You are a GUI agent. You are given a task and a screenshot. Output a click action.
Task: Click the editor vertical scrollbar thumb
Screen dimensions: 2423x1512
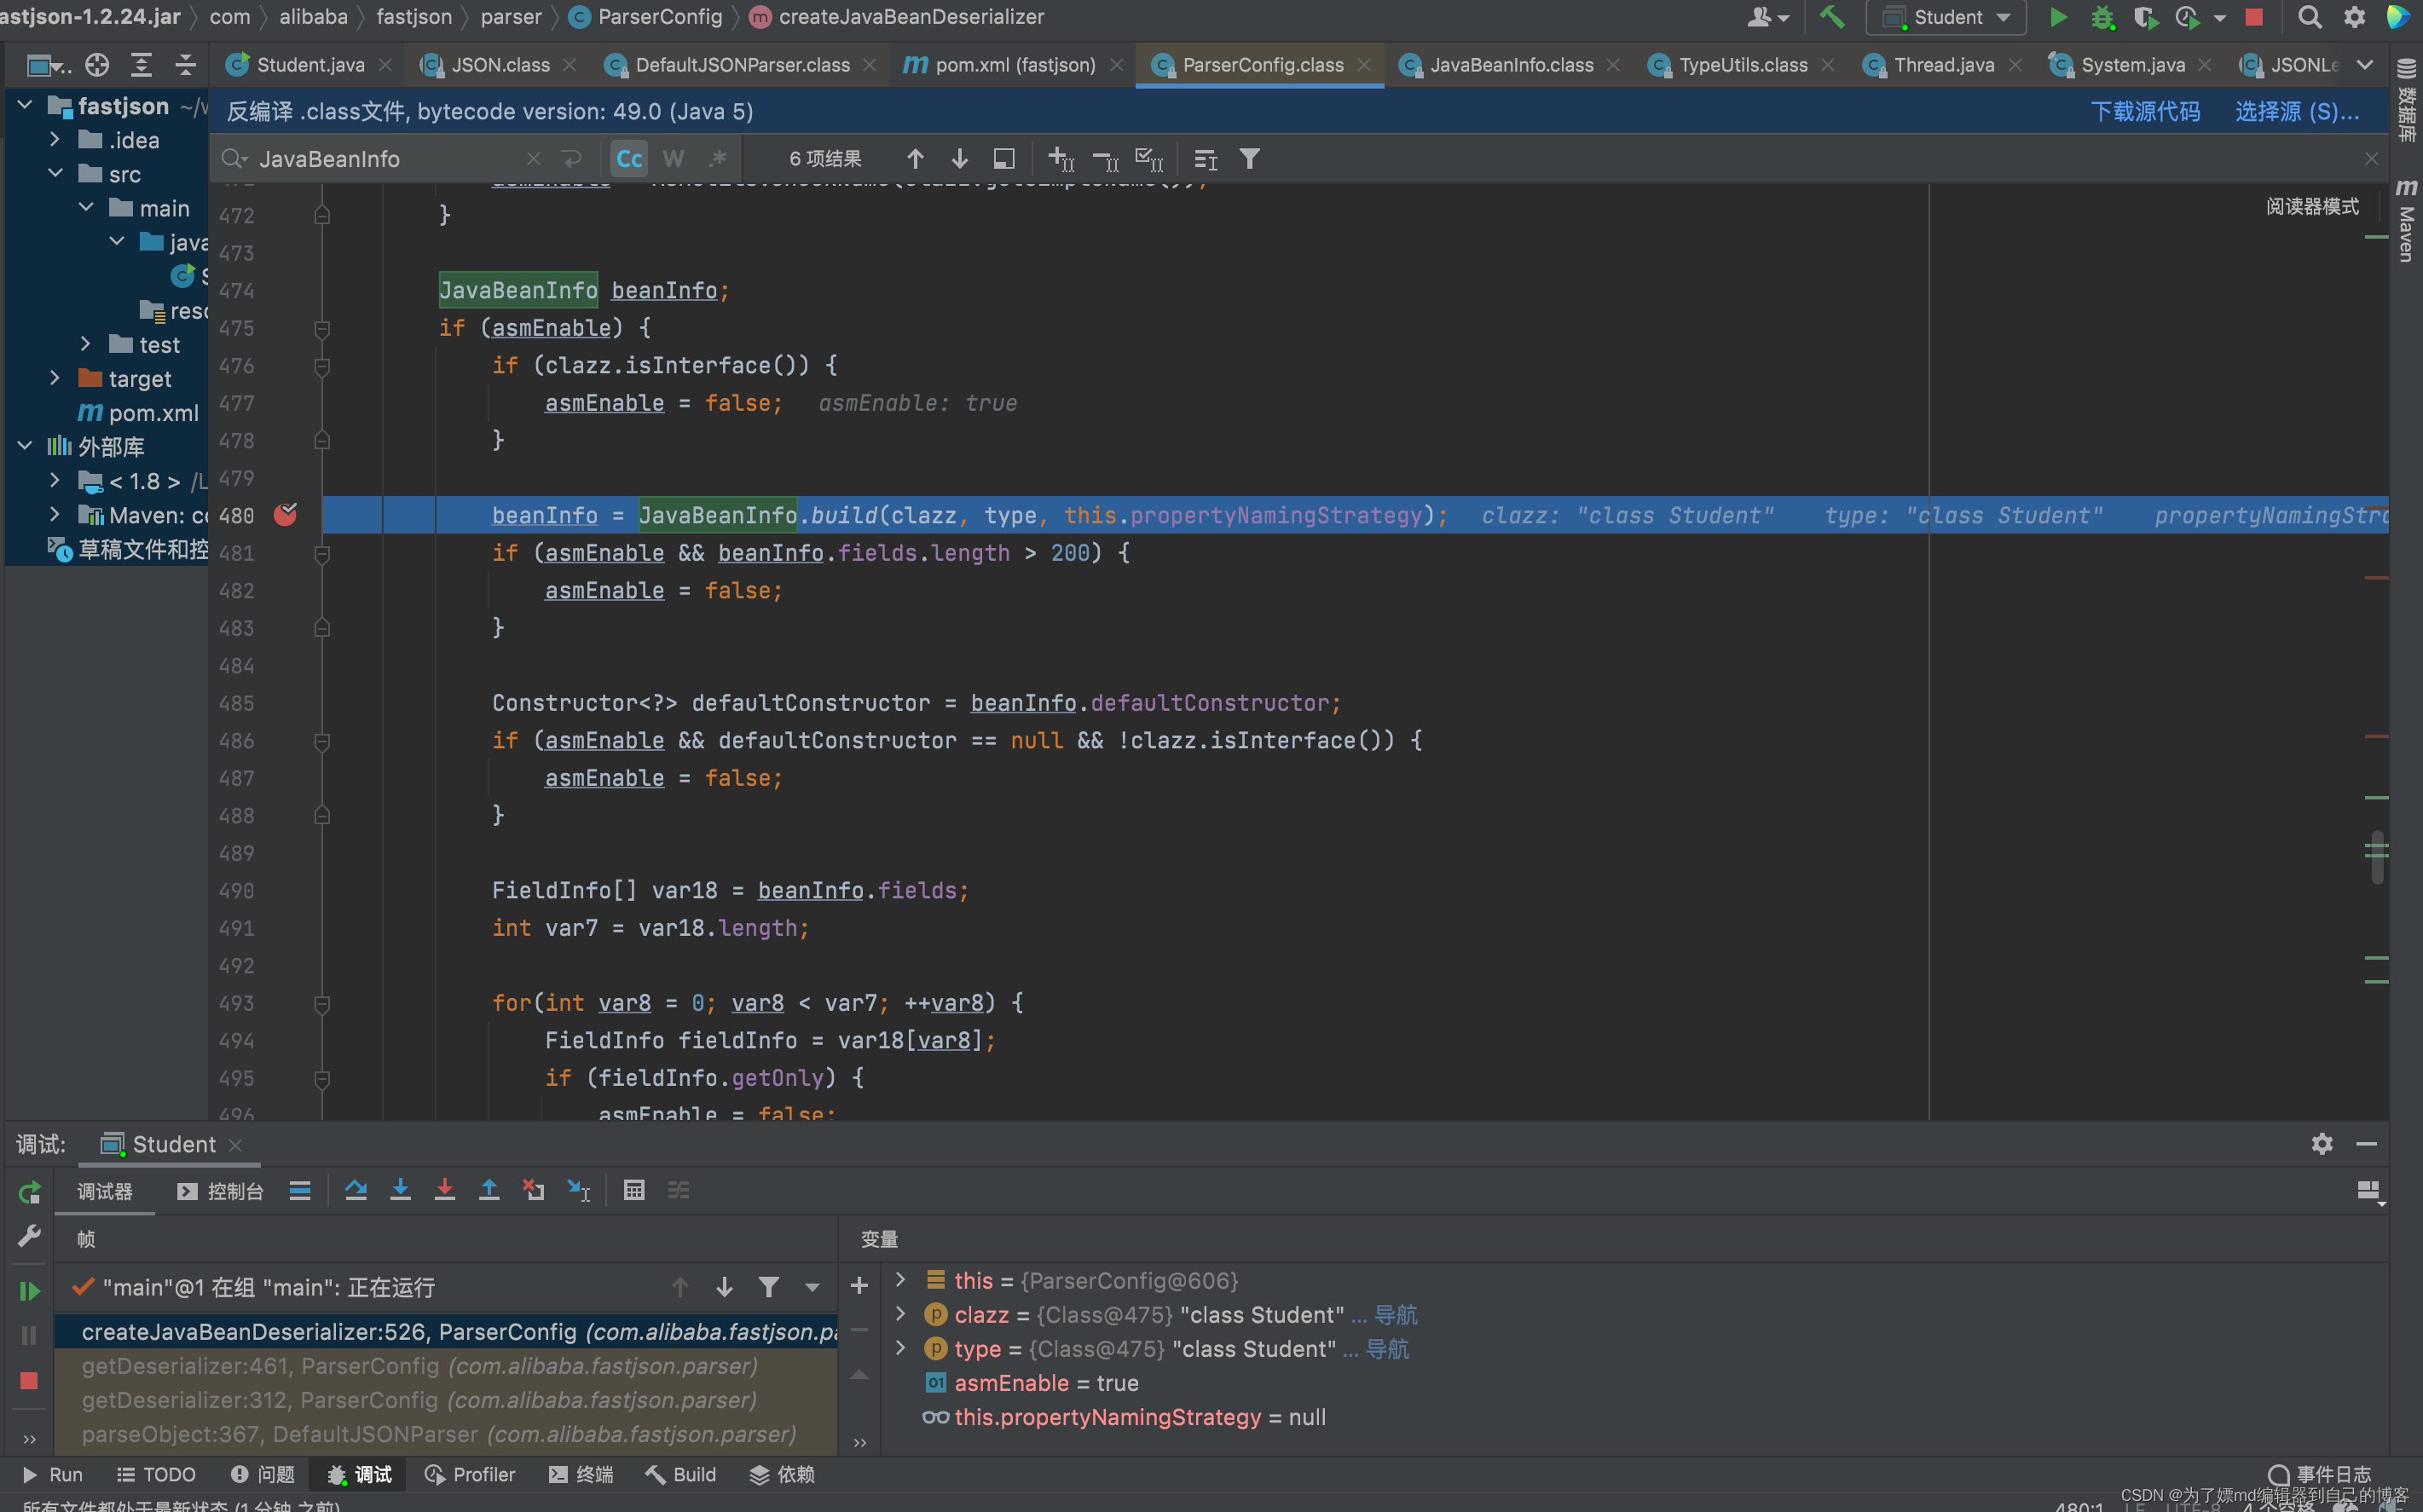pyautogui.click(x=2376, y=857)
